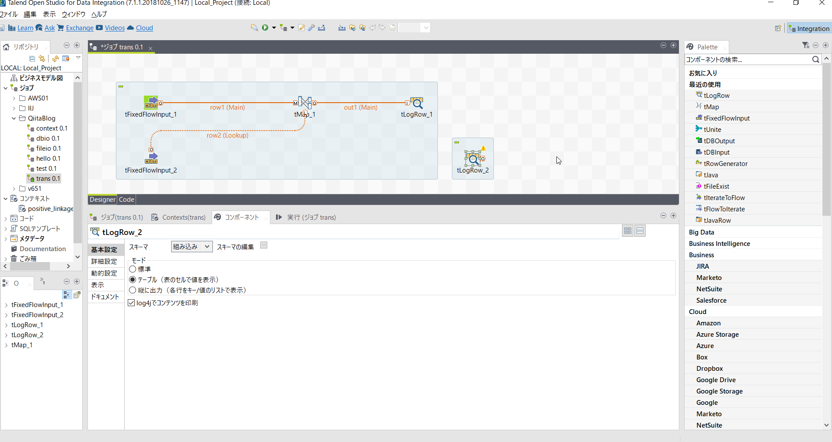Switch to the Code tab

[126, 200]
